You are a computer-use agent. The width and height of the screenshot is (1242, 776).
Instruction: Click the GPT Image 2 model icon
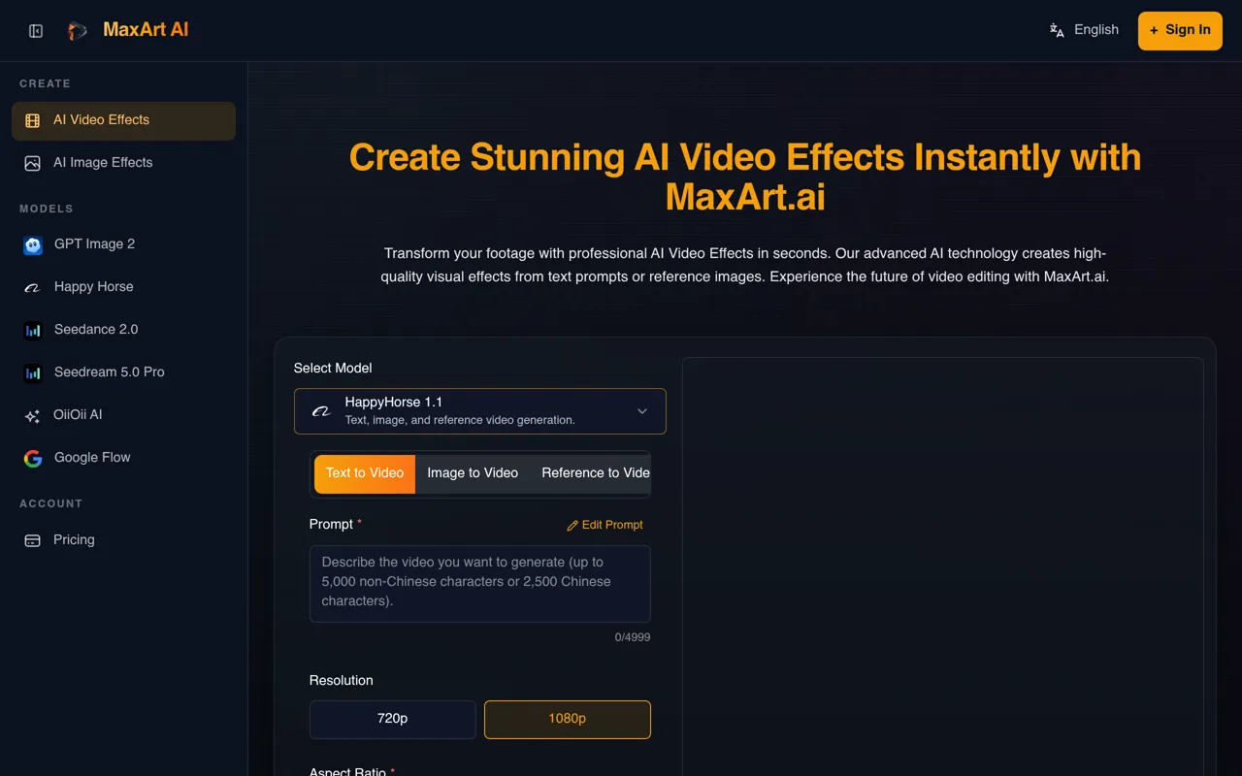pyautogui.click(x=33, y=244)
